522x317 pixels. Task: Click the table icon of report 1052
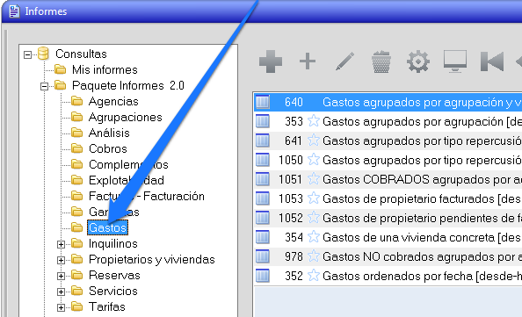pos(263,218)
